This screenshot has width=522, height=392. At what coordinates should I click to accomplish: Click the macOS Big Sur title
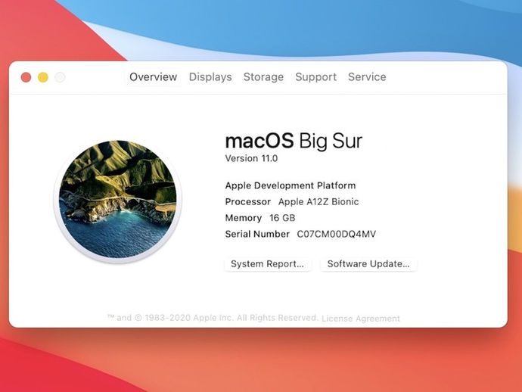point(294,141)
